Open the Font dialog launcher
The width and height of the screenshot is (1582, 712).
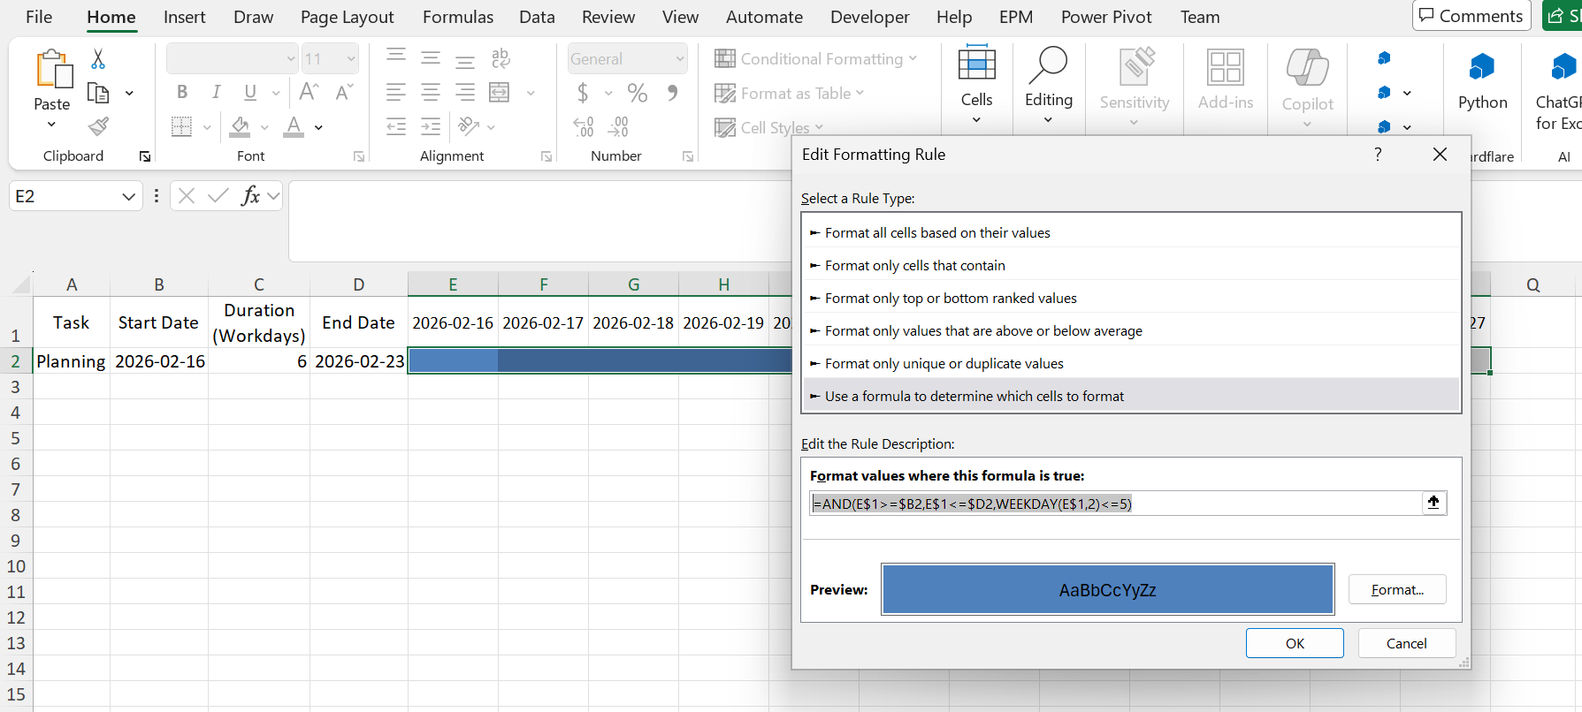click(x=358, y=156)
